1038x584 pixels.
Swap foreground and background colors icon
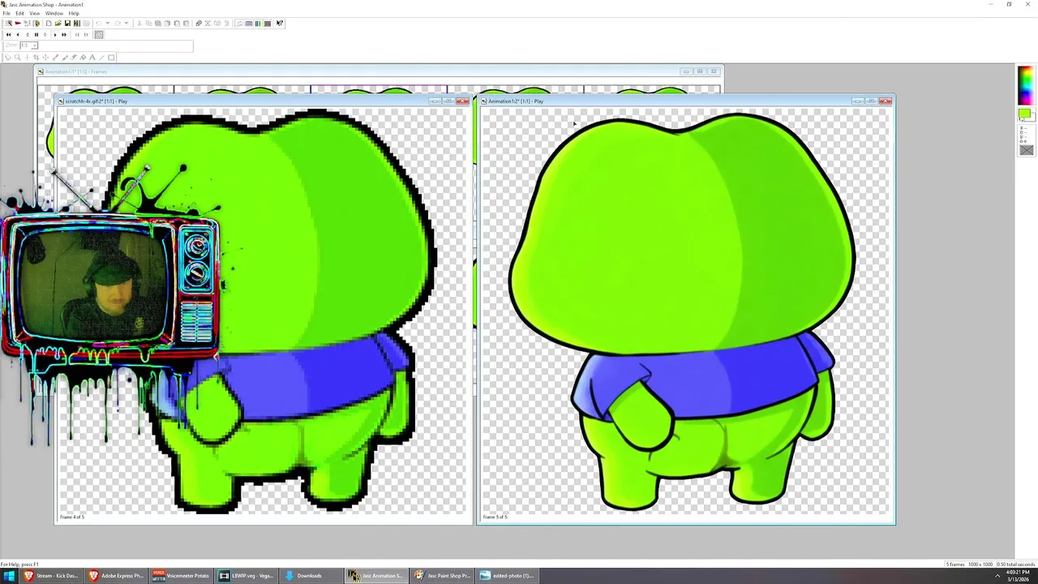point(1023,120)
